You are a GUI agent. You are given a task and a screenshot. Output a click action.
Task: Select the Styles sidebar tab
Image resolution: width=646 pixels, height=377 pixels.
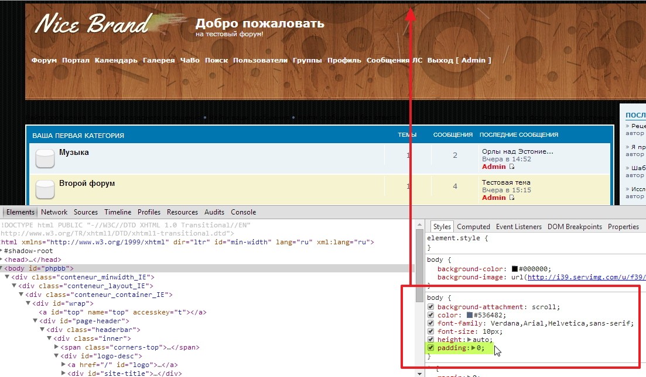tap(442, 227)
